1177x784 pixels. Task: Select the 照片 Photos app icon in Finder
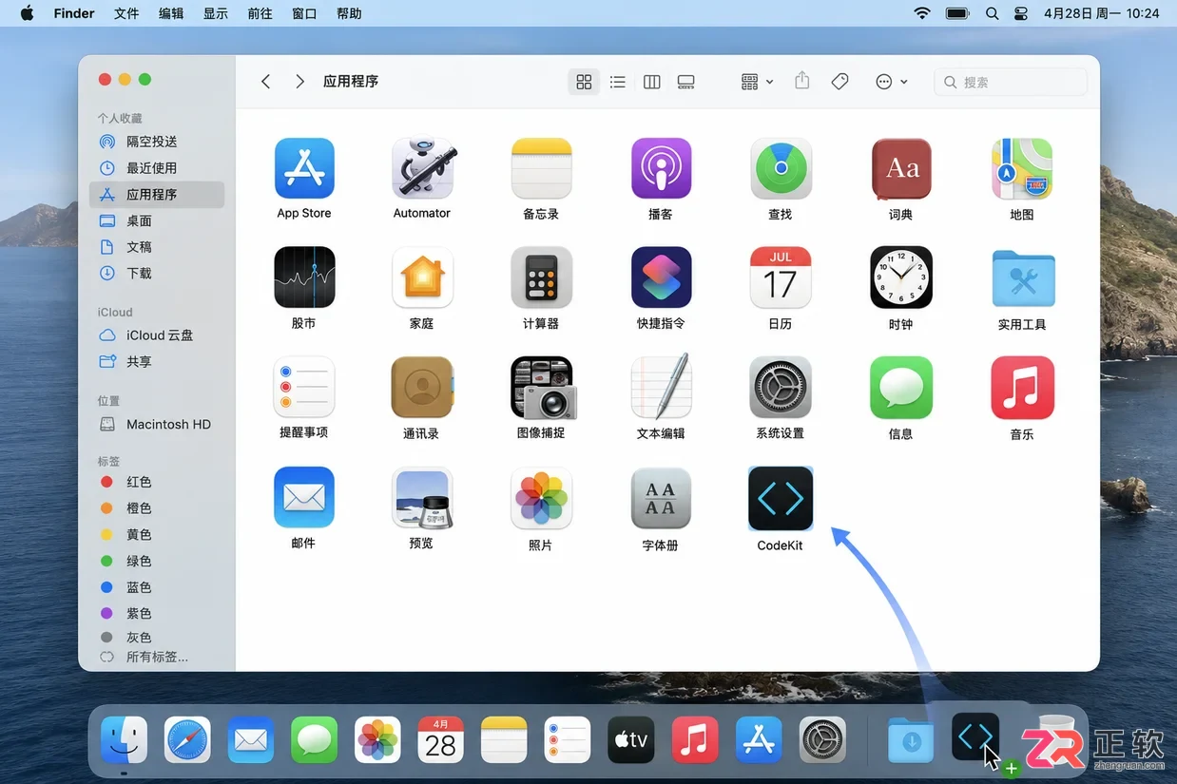tap(541, 497)
